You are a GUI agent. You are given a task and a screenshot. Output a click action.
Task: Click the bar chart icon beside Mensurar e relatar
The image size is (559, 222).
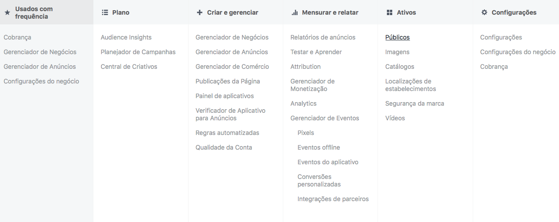[x=294, y=12]
